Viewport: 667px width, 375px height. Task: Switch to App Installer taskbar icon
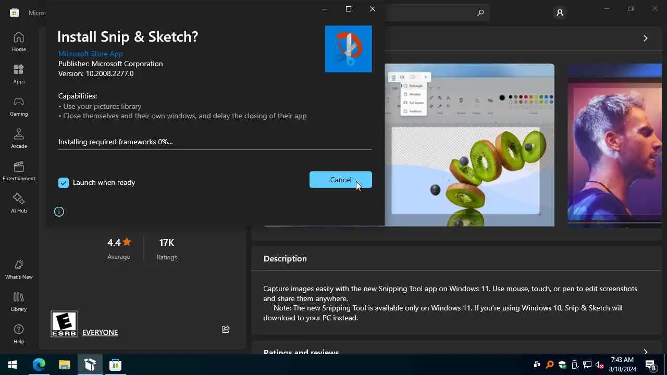pyautogui.click(x=90, y=365)
